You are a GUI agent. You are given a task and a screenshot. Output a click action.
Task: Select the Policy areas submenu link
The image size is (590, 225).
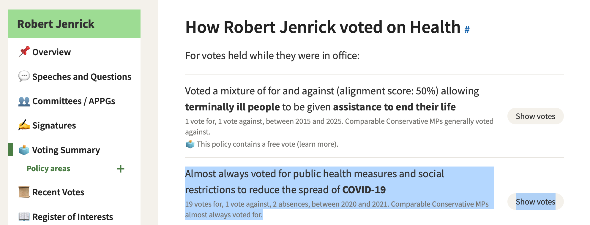(x=48, y=169)
